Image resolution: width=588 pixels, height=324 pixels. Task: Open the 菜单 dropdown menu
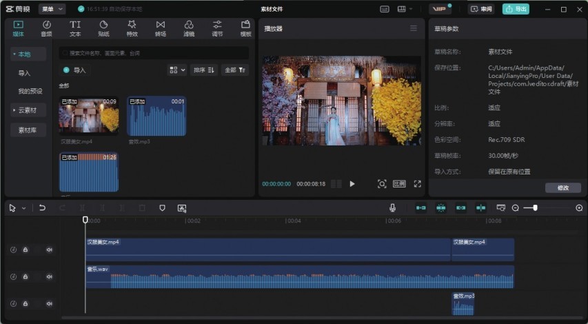[52, 9]
